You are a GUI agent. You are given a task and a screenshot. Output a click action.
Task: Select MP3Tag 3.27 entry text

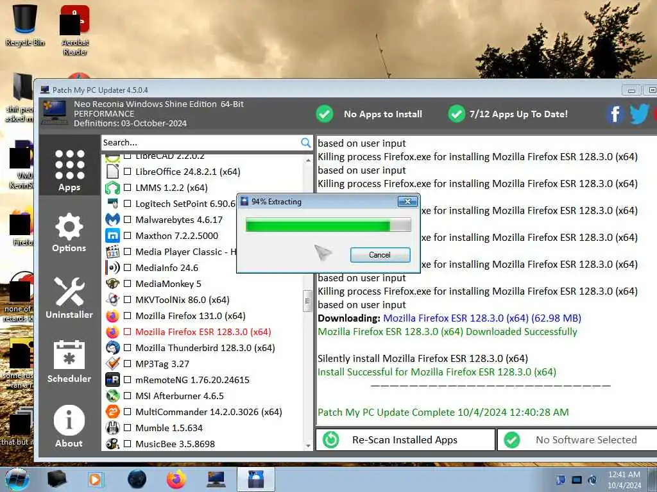pos(162,364)
